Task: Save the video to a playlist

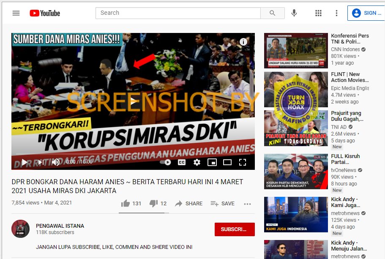Action: [x=223, y=203]
